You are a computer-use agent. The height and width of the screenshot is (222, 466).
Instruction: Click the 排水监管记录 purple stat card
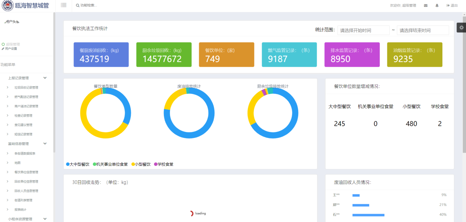352,55
